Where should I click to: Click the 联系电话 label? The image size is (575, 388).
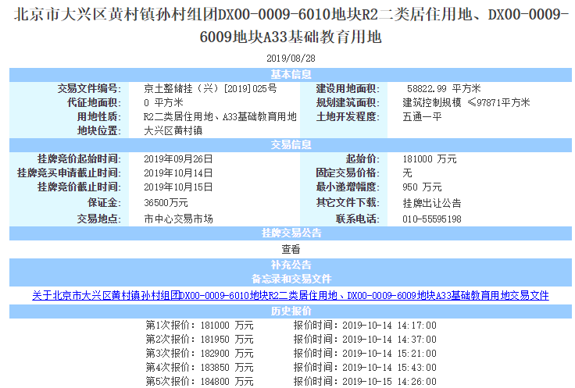point(358,219)
